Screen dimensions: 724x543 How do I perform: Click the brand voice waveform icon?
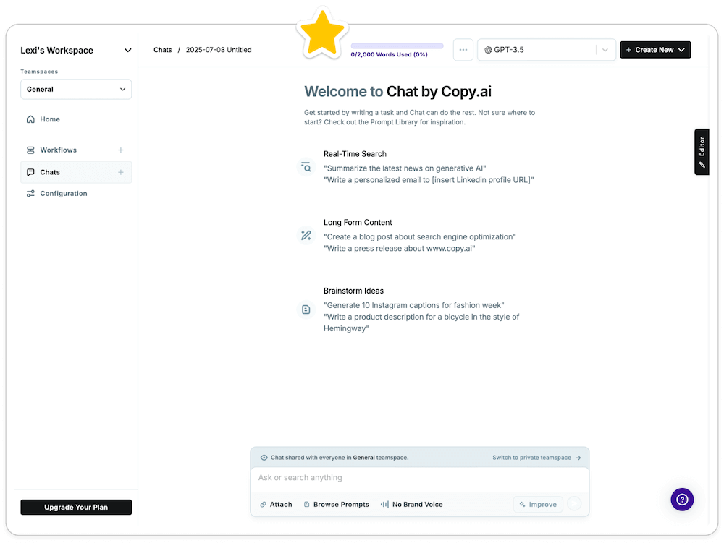[384, 505]
